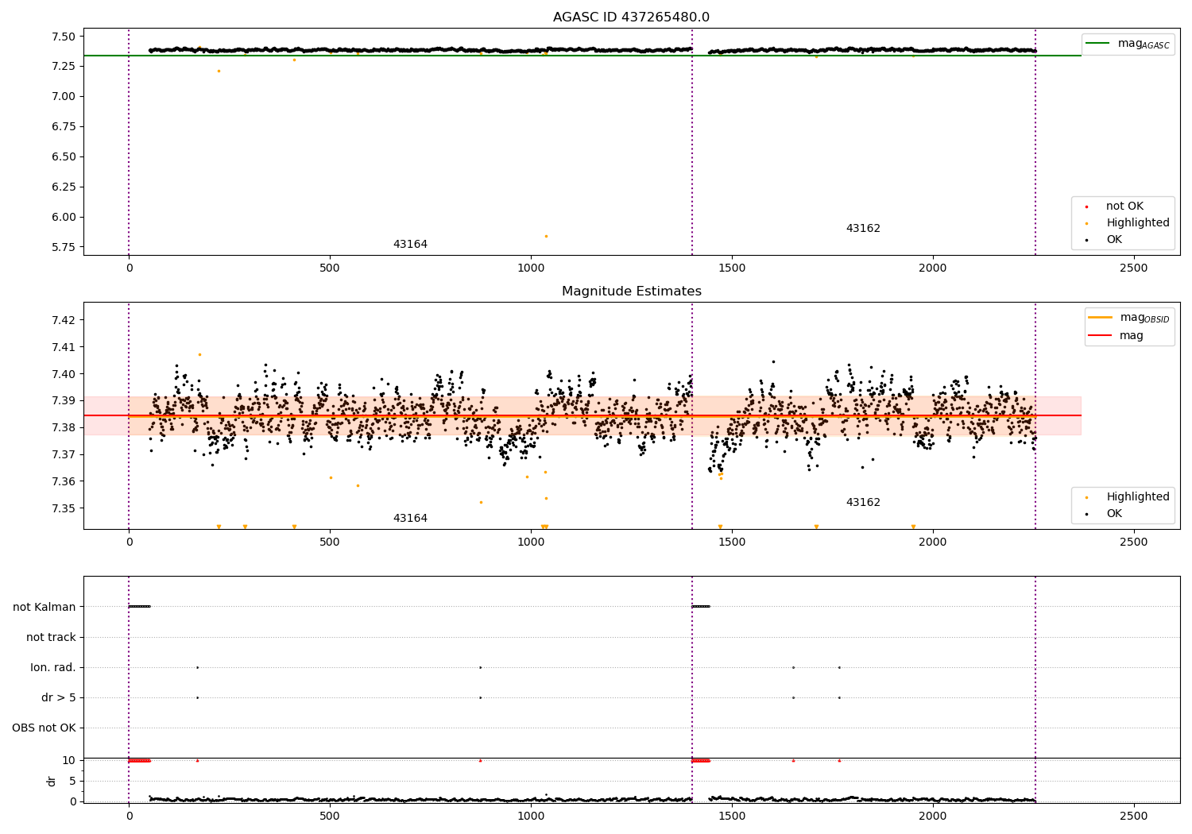Click the 7.50 y-tick label in top plot
The height and width of the screenshot is (834, 1192).
coord(64,37)
